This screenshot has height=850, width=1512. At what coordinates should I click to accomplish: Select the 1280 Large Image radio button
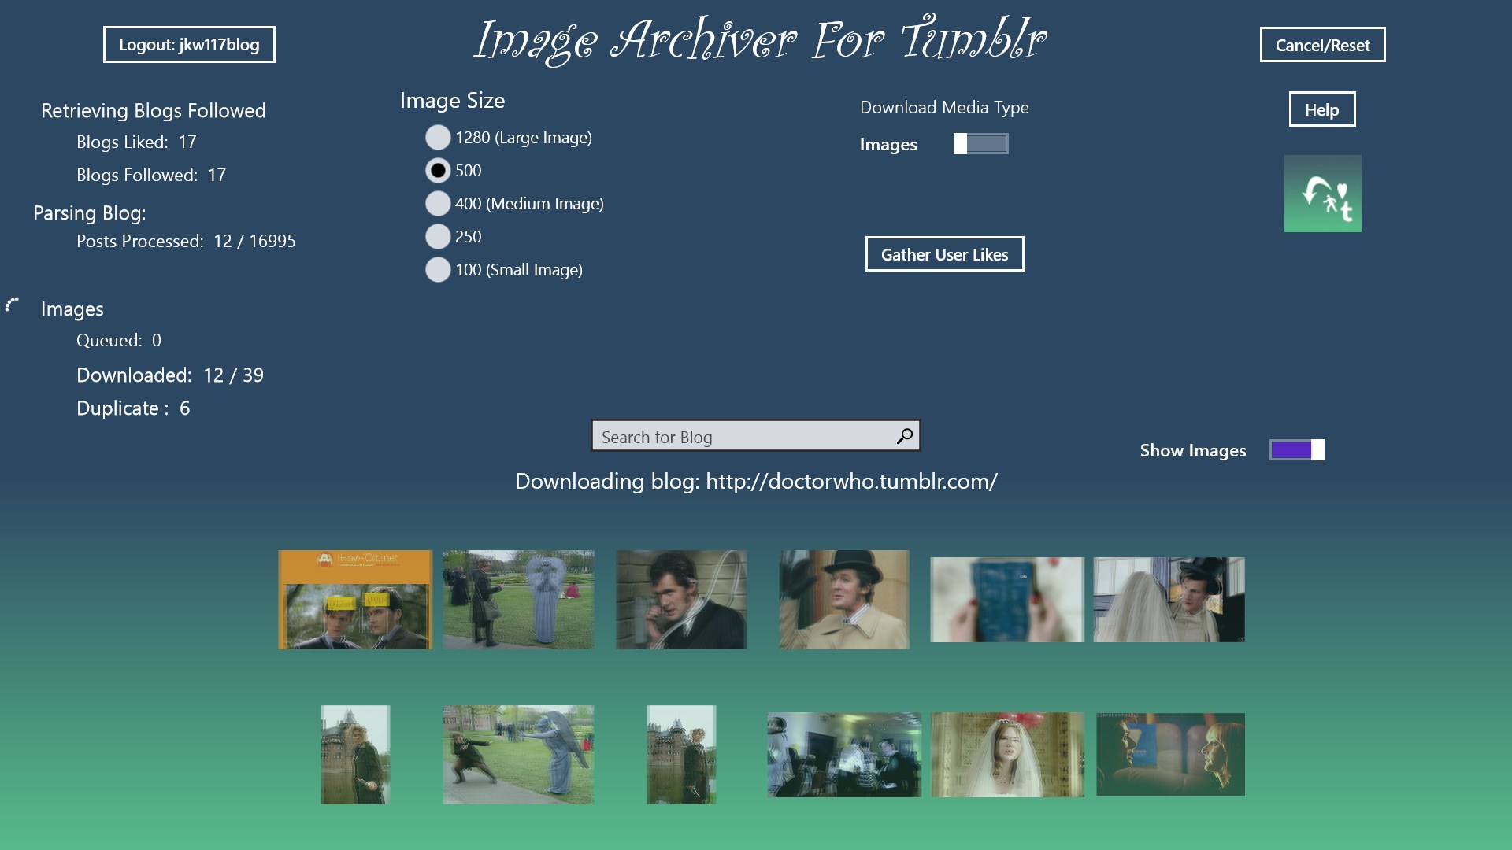[x=438, y=138]
